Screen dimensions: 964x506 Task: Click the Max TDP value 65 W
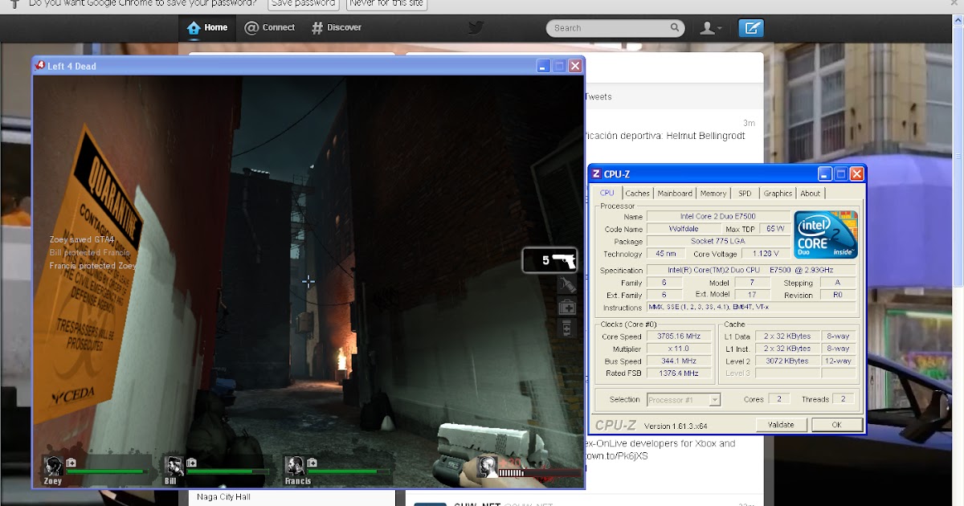click(775, 229)
